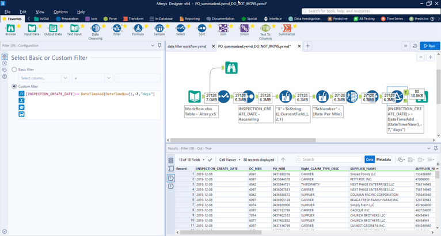
Task: Switch results view to Metadata
Action: click(384, 159)
